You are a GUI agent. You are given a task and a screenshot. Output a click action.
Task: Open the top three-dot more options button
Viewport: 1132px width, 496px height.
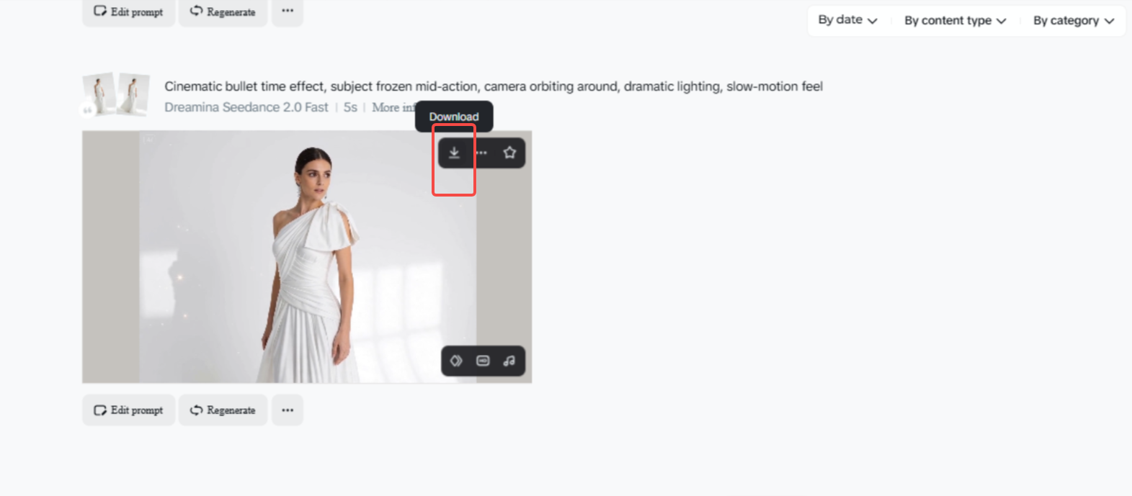(288, 12)
